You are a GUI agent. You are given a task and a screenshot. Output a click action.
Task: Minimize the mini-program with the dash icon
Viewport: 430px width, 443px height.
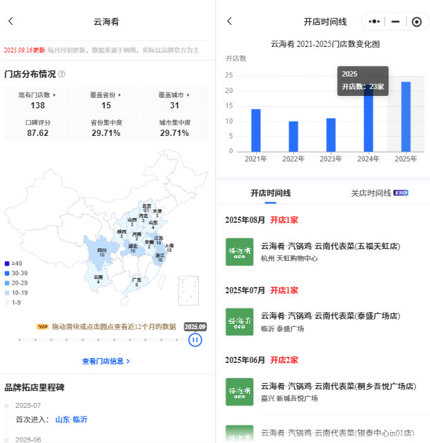395,21
